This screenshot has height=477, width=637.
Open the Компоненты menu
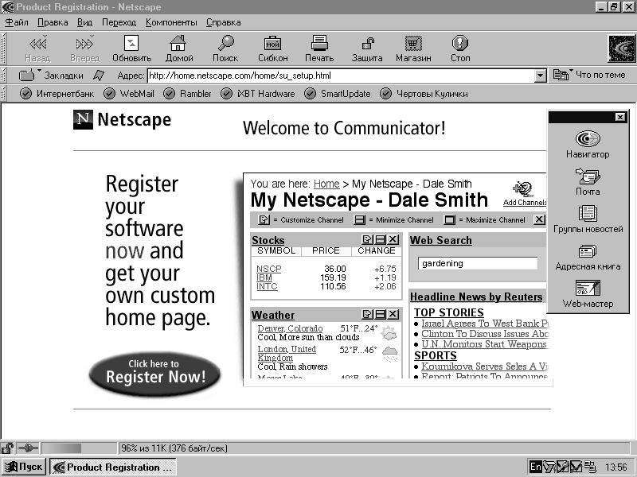(x=171, y=22)
